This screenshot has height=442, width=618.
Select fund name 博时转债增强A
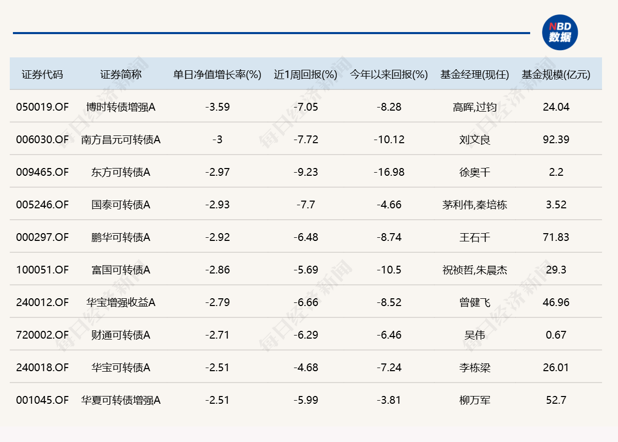tap(120, 107)
